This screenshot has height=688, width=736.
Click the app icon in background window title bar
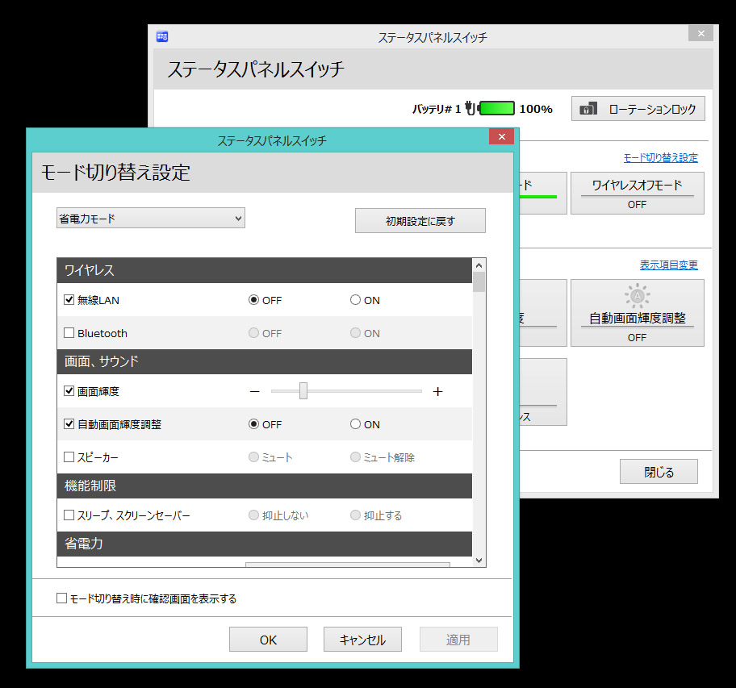pyautogui.click(x=162, y=36)
